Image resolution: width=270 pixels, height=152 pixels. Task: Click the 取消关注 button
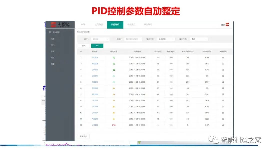(83, 136)
